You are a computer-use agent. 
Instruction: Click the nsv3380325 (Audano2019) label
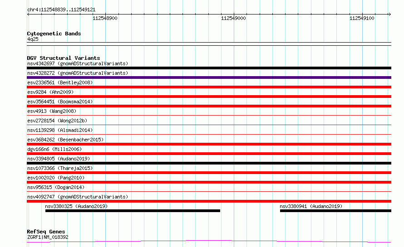(x=76, y=206)
